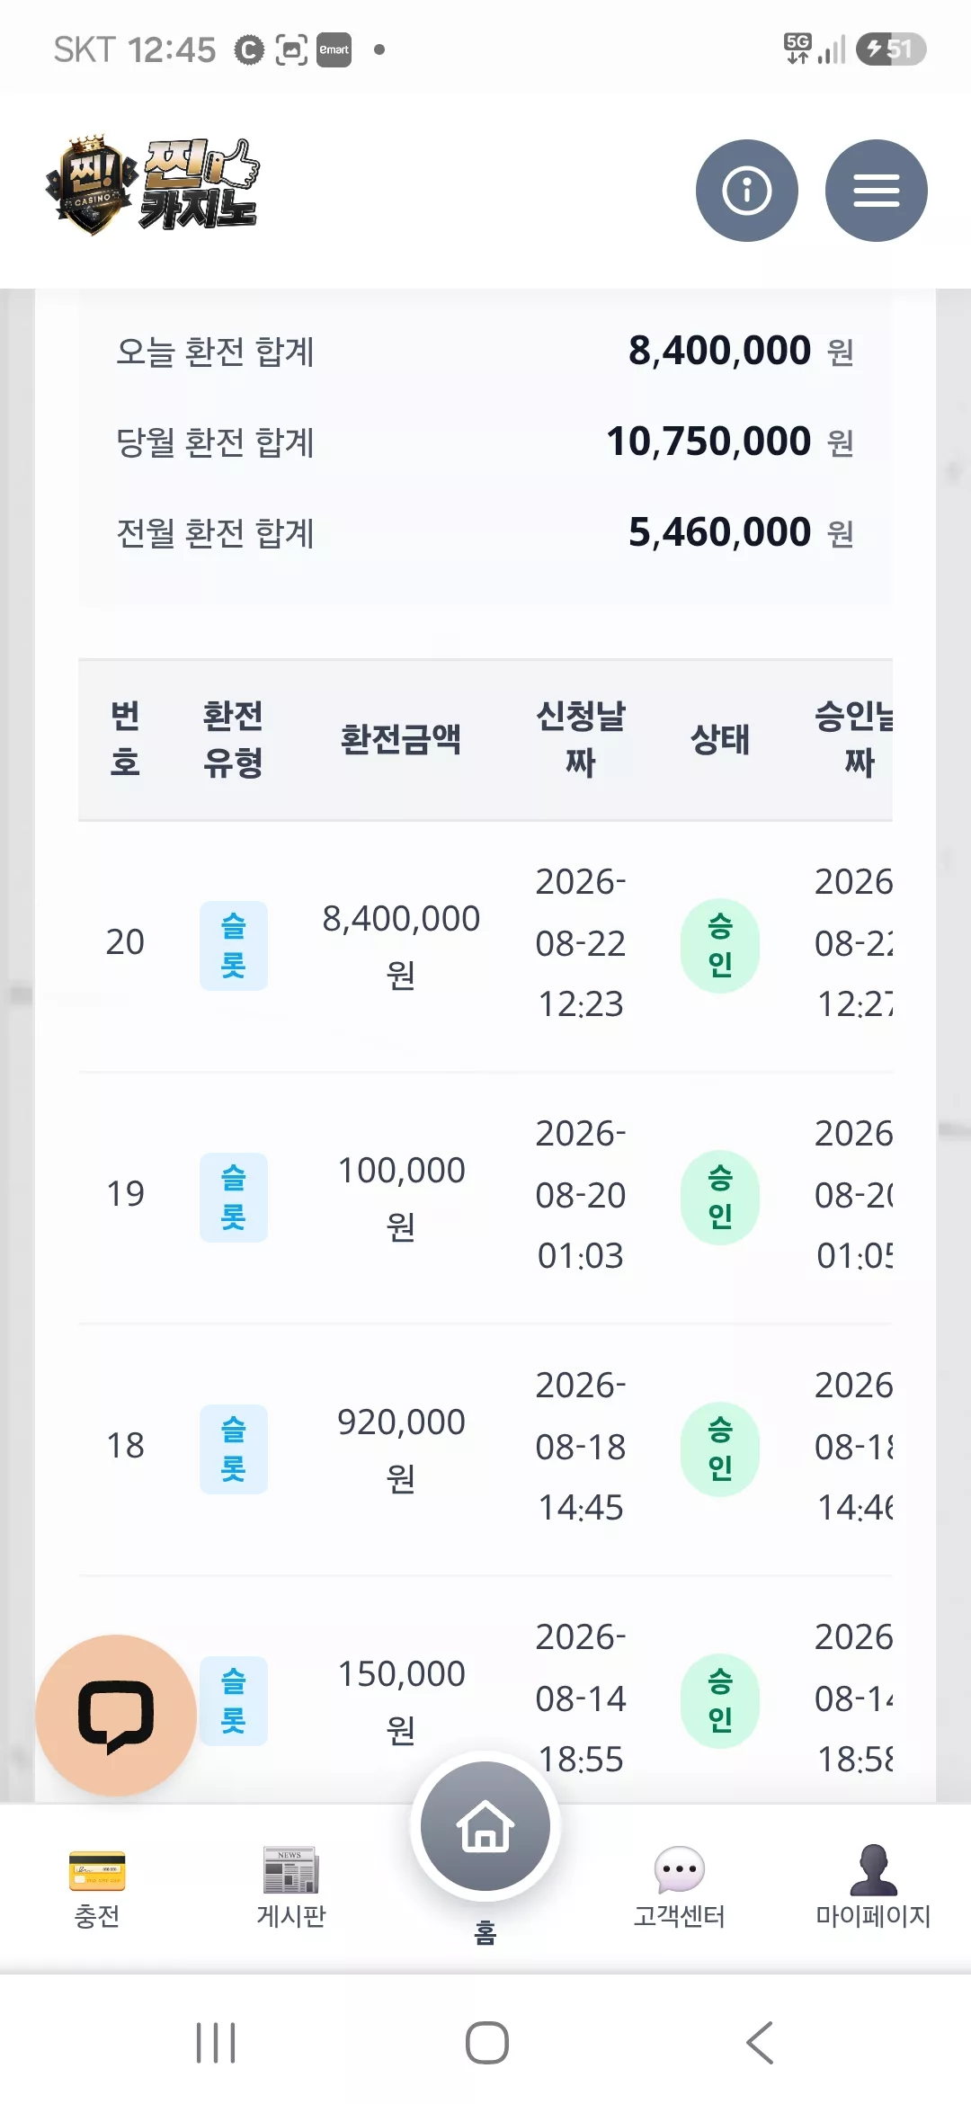This screenshot has height=2104, width=971.
Task: Select the 환전금액 column header
Action: tap(401, 739)
